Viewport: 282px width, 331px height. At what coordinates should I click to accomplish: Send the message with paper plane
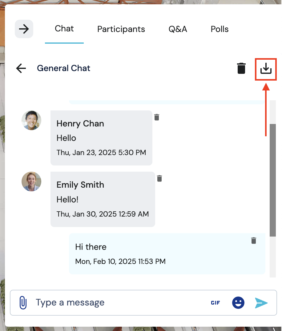[x=261, y=303]
